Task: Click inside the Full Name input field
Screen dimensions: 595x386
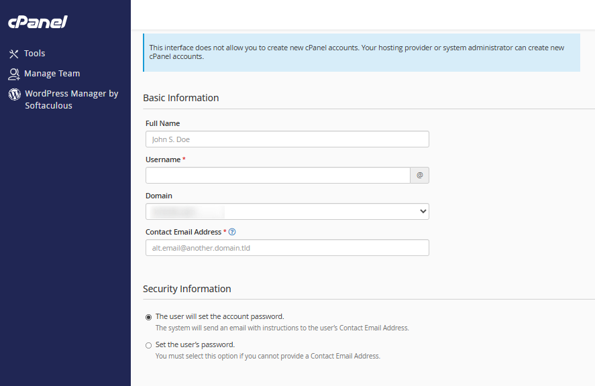Action: pos(287,139)
